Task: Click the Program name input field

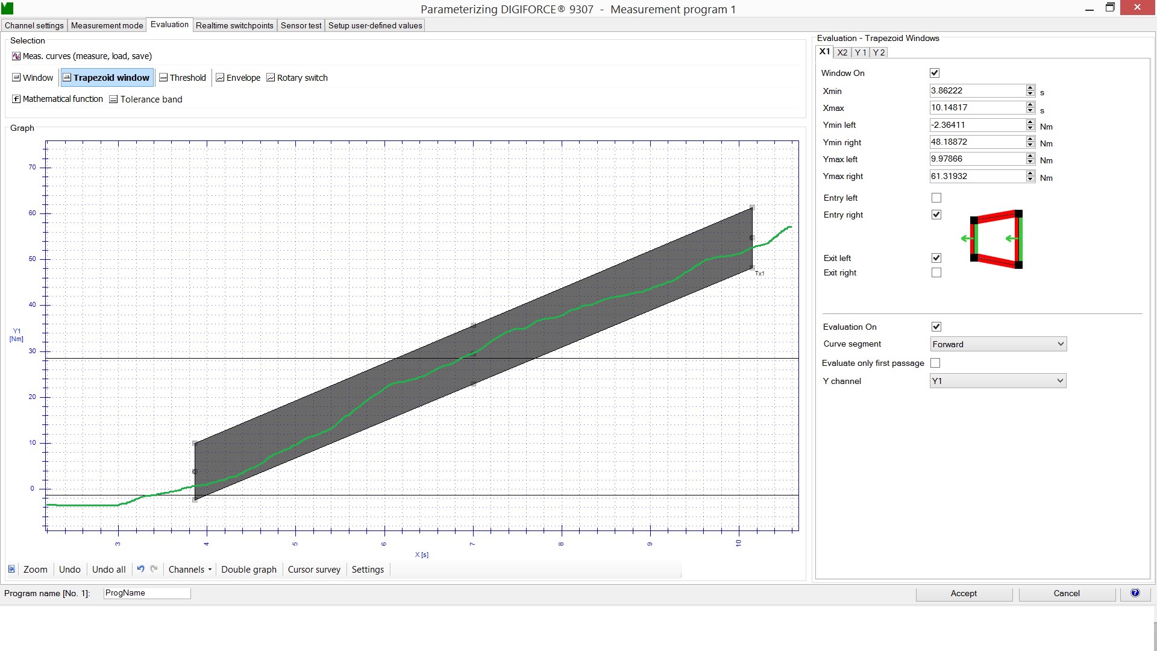Action: [147, 593]
